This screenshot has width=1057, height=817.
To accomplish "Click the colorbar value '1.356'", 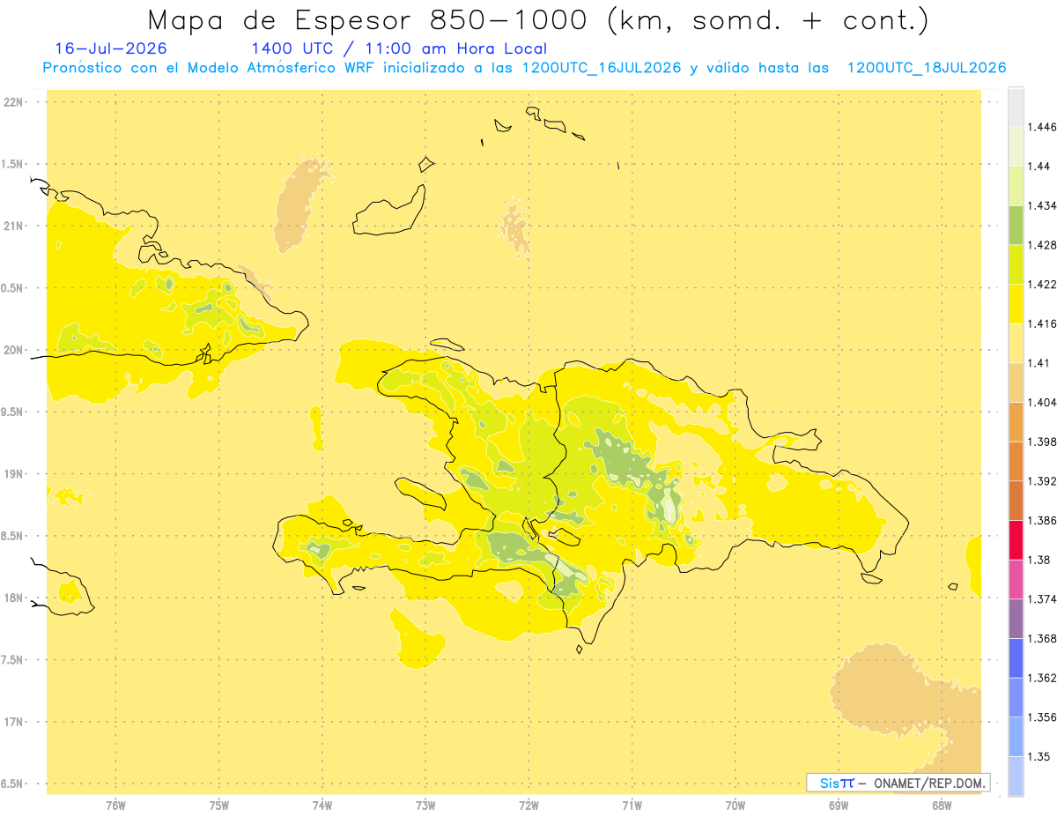I will coord(1041,717).
